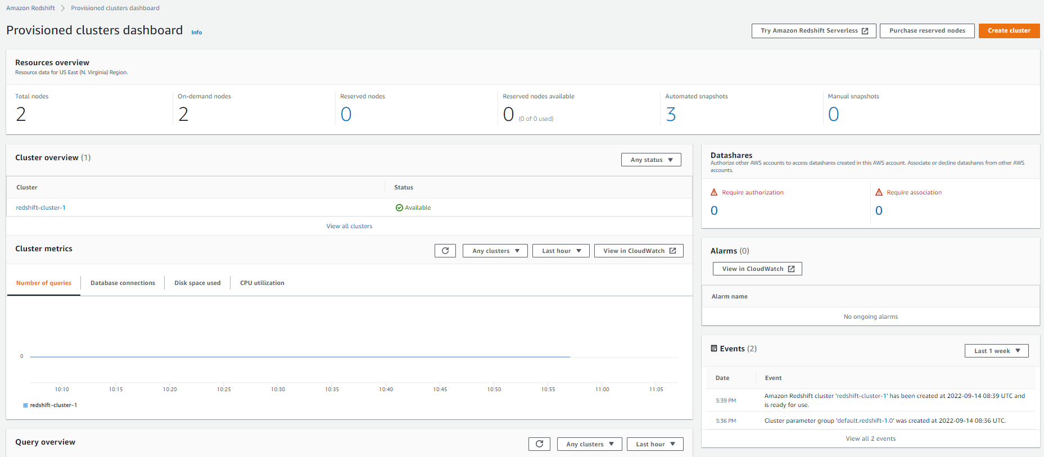Click the Require association count

tap(879, 211)
